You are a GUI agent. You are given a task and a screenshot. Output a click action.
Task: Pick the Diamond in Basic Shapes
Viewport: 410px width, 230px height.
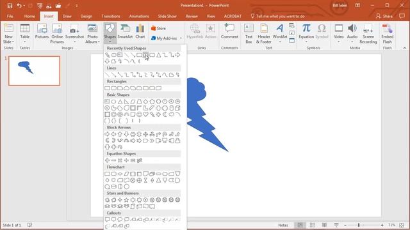pos(145,102)
